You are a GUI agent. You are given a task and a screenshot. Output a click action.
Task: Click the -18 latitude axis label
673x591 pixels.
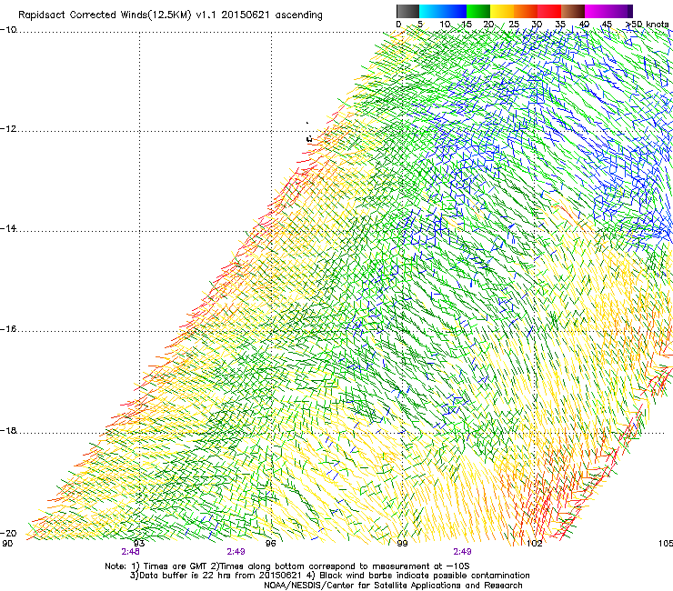point(8,430)
